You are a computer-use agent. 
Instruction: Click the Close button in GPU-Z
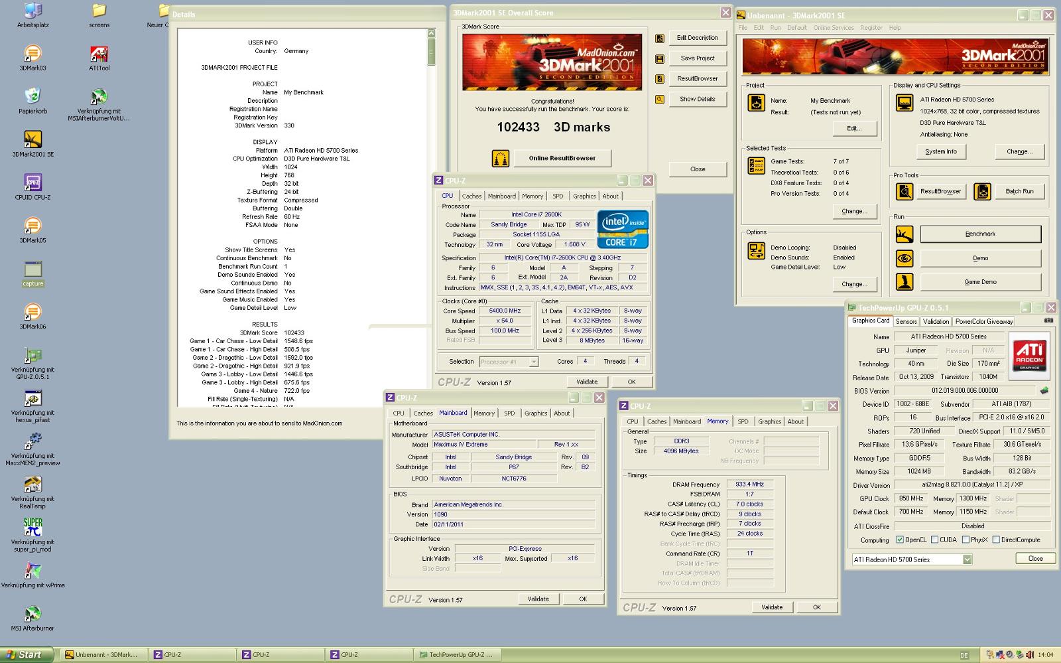coord(1035,559)
